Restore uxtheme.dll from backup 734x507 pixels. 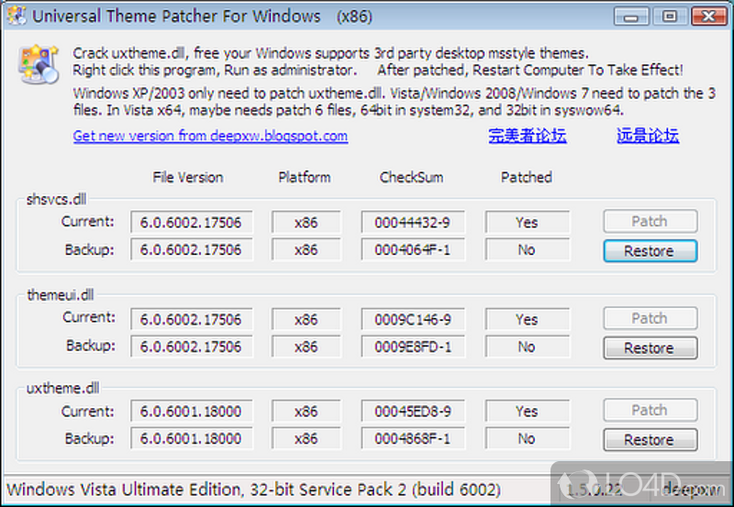click(x=651, y=440)
